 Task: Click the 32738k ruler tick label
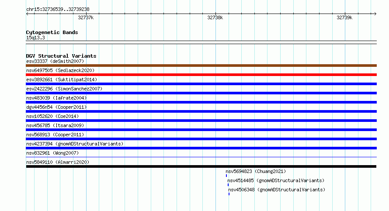215,17
